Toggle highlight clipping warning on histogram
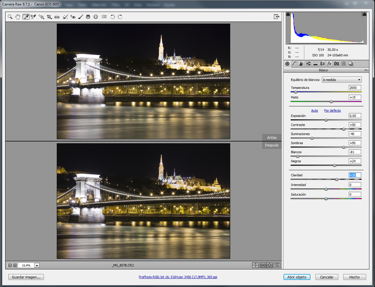 pos(364,14)
